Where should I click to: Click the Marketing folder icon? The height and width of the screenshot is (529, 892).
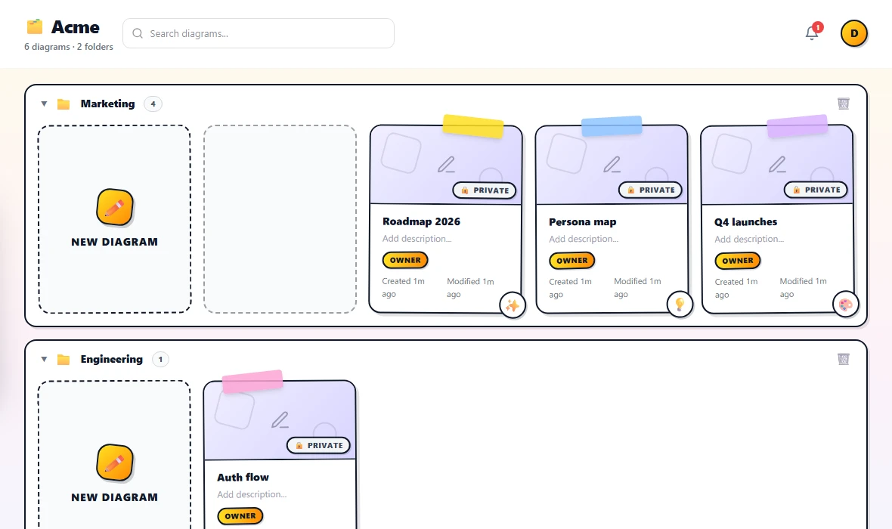[x=63, y=104]
